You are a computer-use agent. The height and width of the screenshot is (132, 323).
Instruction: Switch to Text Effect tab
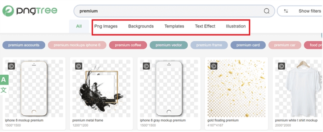coord(205,26)
